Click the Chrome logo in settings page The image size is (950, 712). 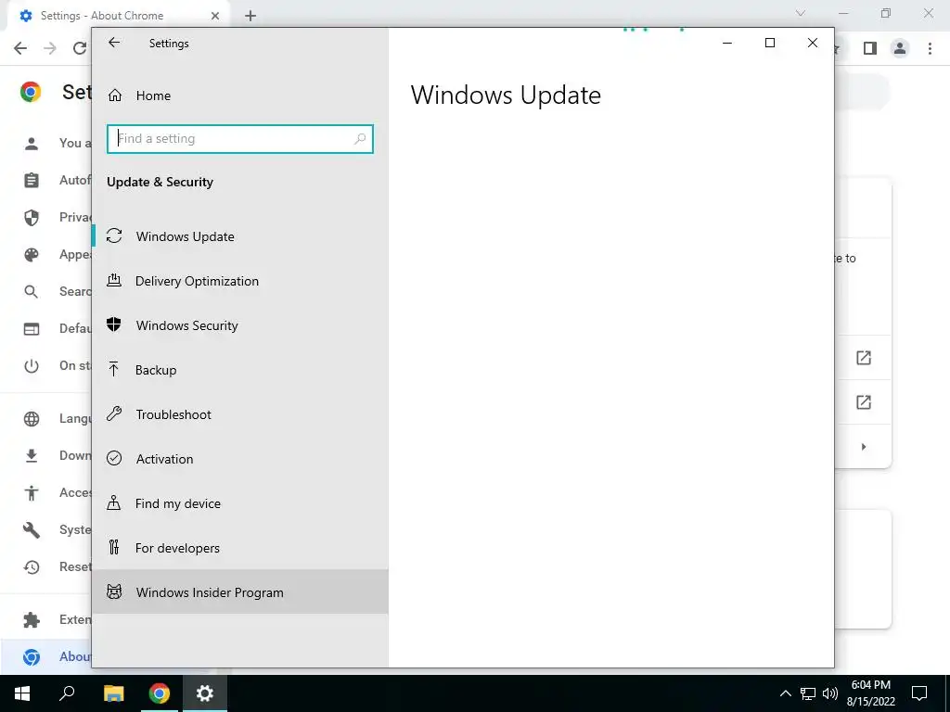31,92
